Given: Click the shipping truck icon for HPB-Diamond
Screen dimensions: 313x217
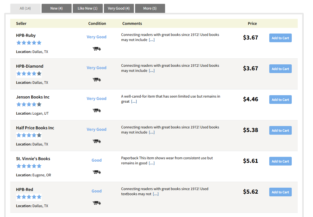Looking at the screenshot, I should pyautogui.click(x=97, y=80).
